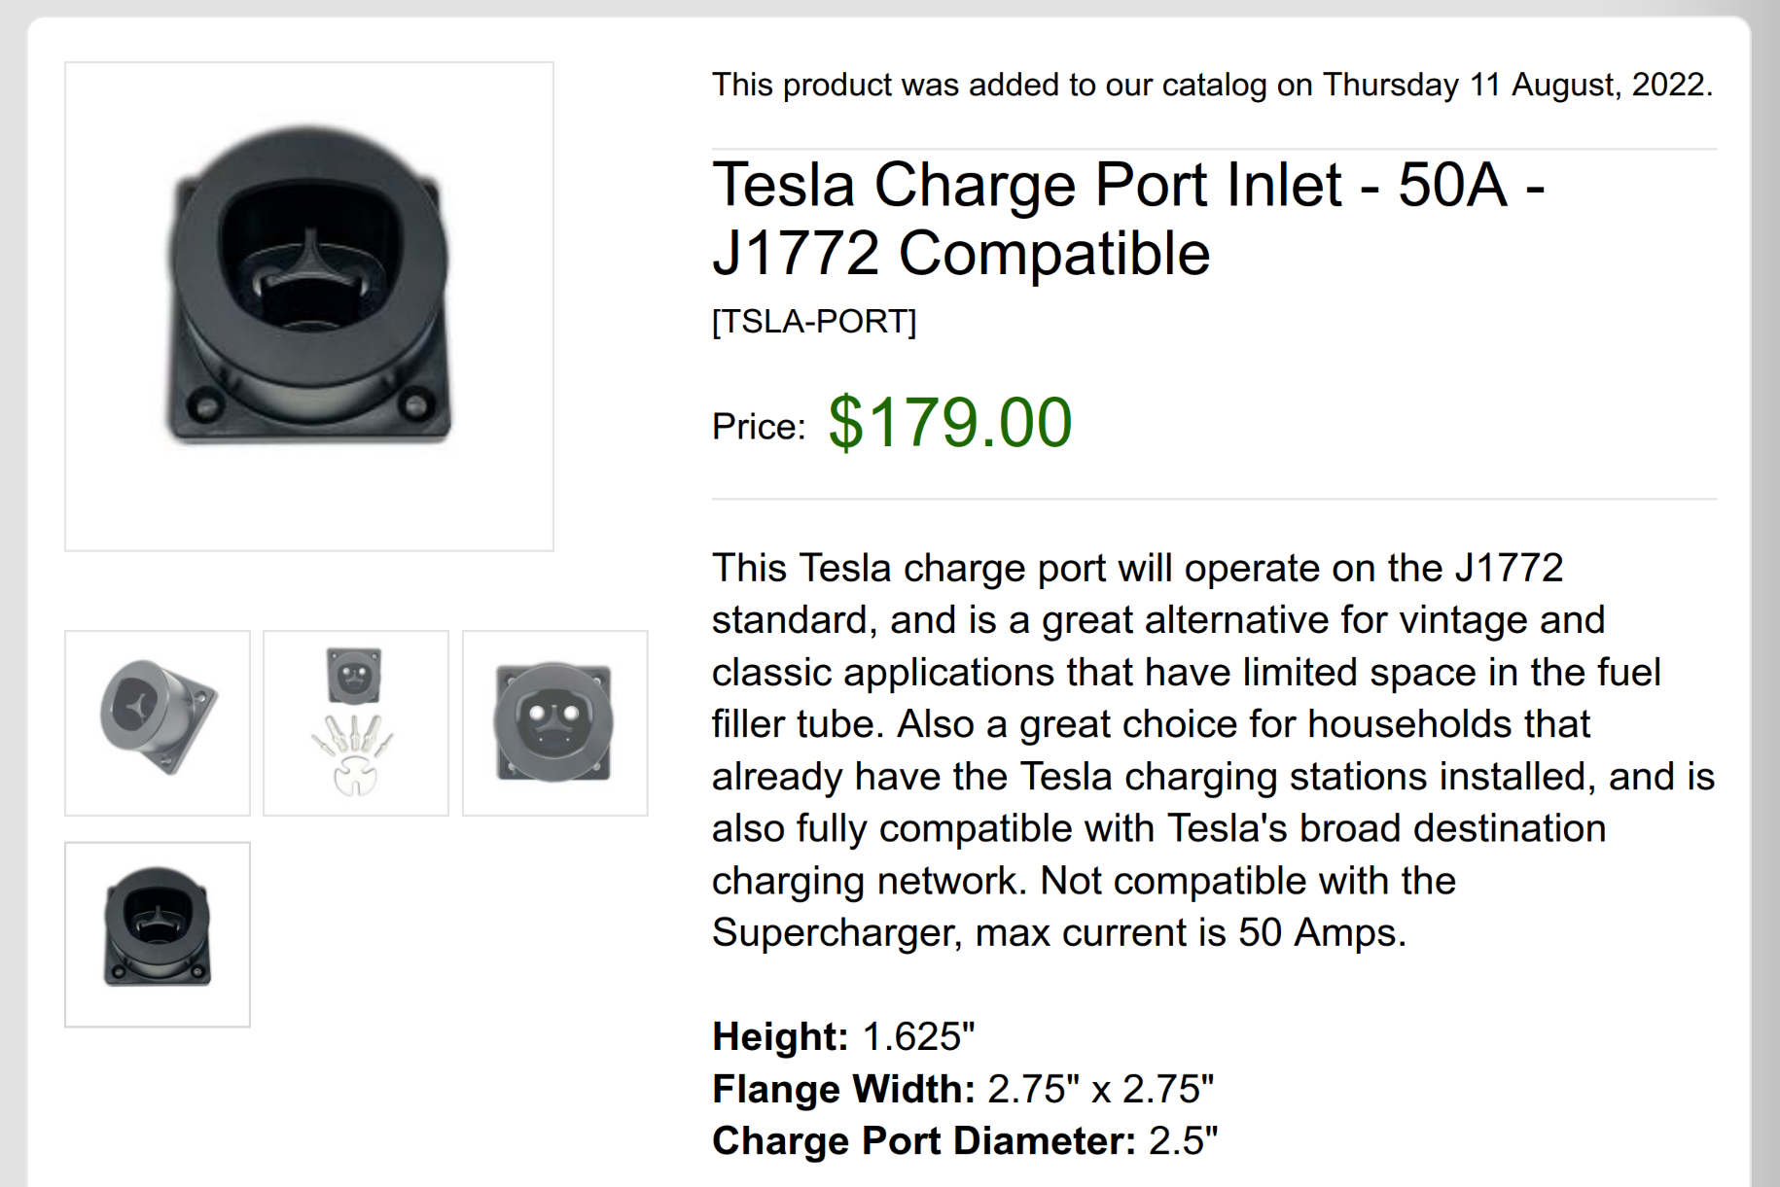This screenshot has width=1780, height=1187.
Task: Select the second-row charge port thumbnail
Action: click(x=158, y=933)
